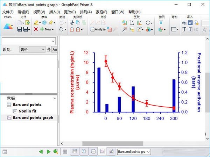Image resolution: width=210 pixels, height=157 pixels.
Task: Click the Prism logo icon
Action: (8, 26)
